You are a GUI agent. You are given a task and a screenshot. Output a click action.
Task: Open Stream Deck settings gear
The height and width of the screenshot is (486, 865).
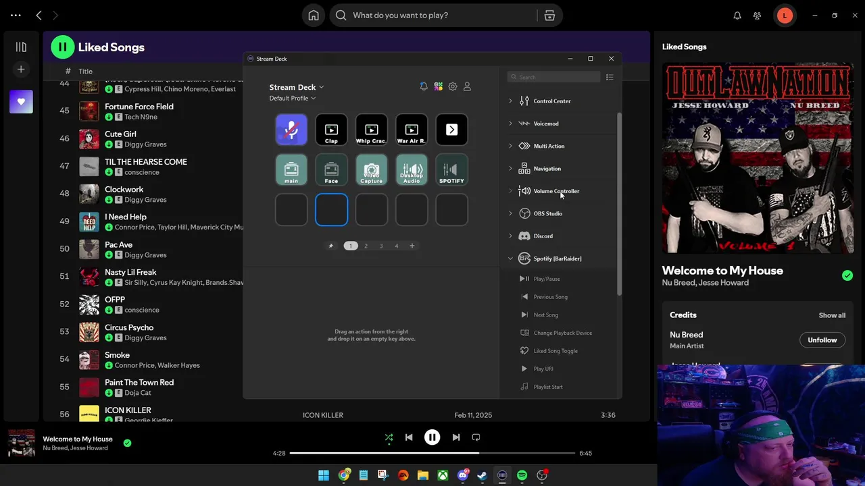click(453, 86)
